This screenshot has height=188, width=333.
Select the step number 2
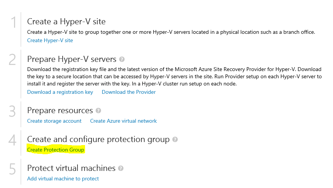tap(13, 60)
